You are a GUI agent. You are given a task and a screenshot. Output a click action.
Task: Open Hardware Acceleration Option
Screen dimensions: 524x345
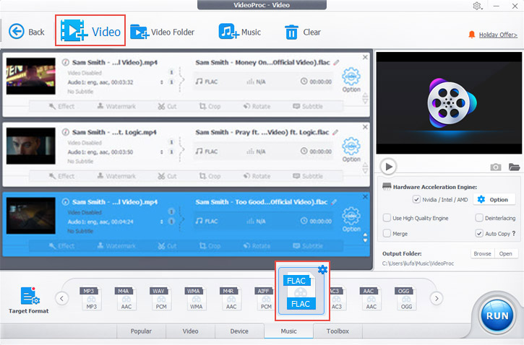click(493, 199)
